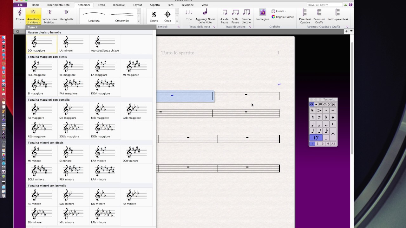Add new tab with plus button
This screenshot has height=228, width=406.
346,31
